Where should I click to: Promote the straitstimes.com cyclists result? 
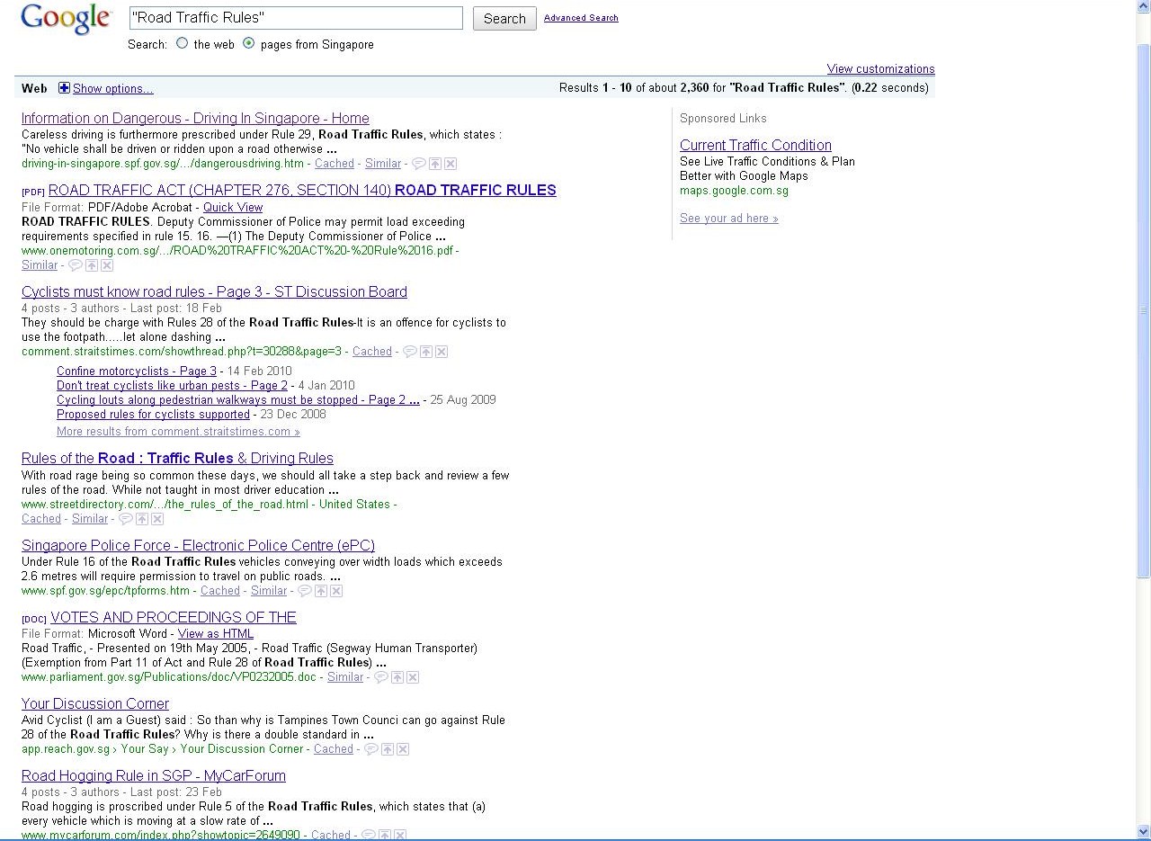click(x=426, y=352)
